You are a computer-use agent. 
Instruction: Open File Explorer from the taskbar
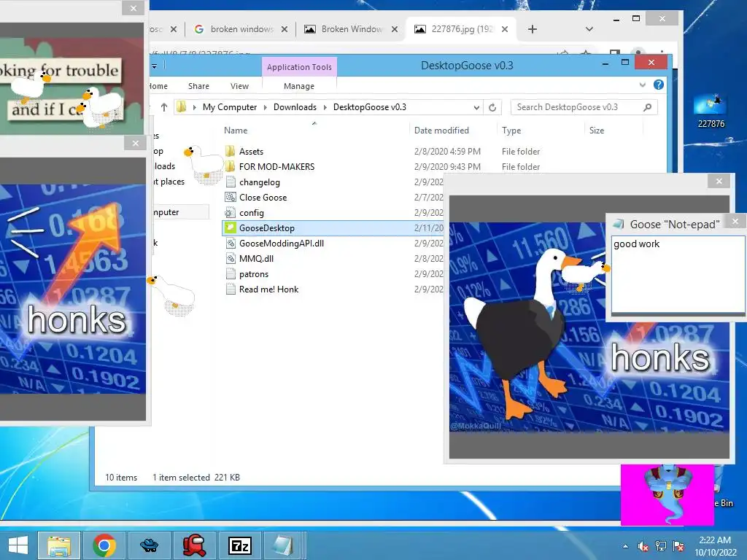(59, 545)
